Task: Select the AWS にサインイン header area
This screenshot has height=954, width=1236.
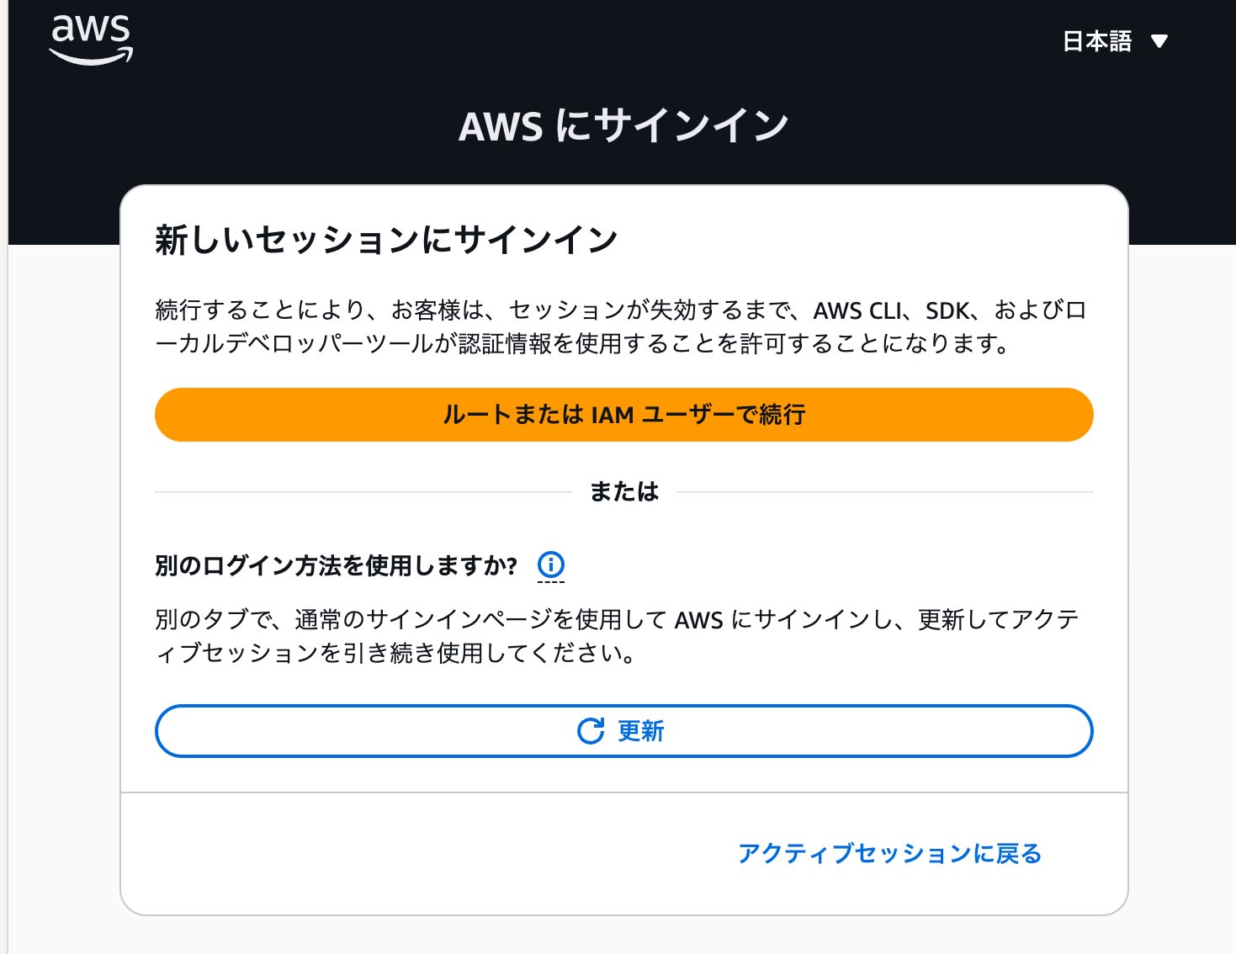Action: click(622, 125)
